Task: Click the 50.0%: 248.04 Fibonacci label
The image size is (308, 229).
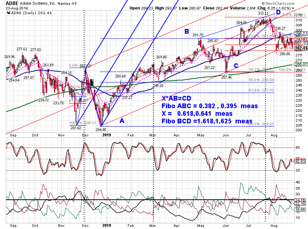Action: 261,80
